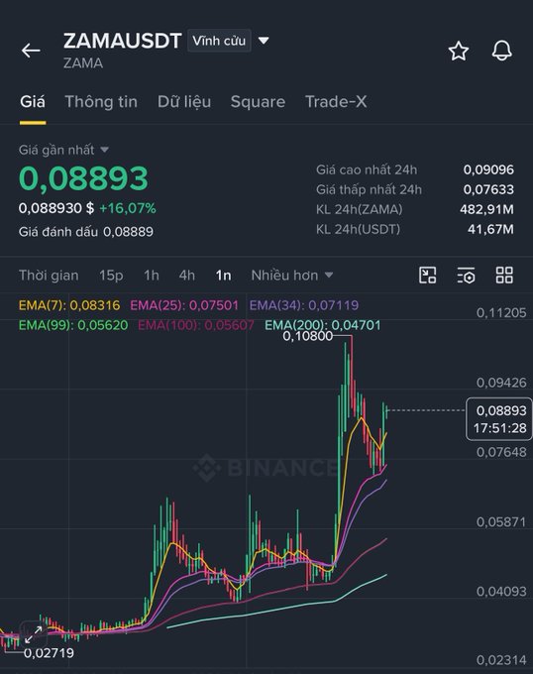The height and width of the screenshot is (674, 533).
Task: Tap the EMA(7) indicator label
Action: coord(69,305)
